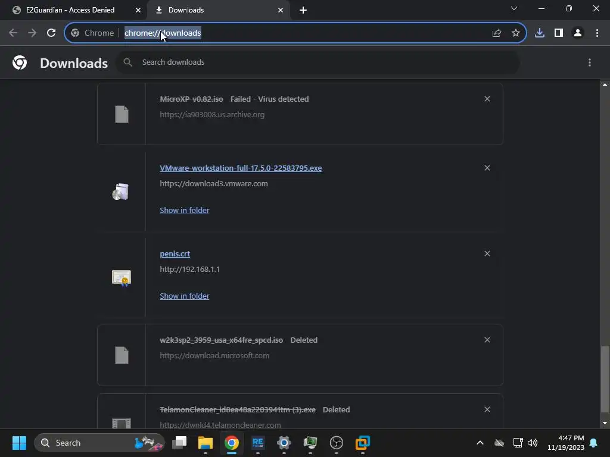Image resolution: width=610 pixels, height=457 pixels.
Task: Go back with the browser back arrow
Action: (x=13, y=33)
